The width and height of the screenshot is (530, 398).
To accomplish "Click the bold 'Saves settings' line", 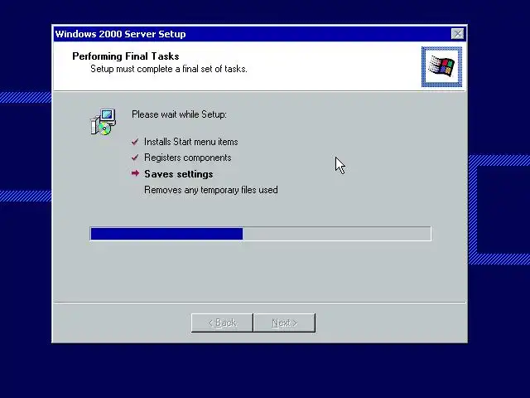I will coord(179,174).
